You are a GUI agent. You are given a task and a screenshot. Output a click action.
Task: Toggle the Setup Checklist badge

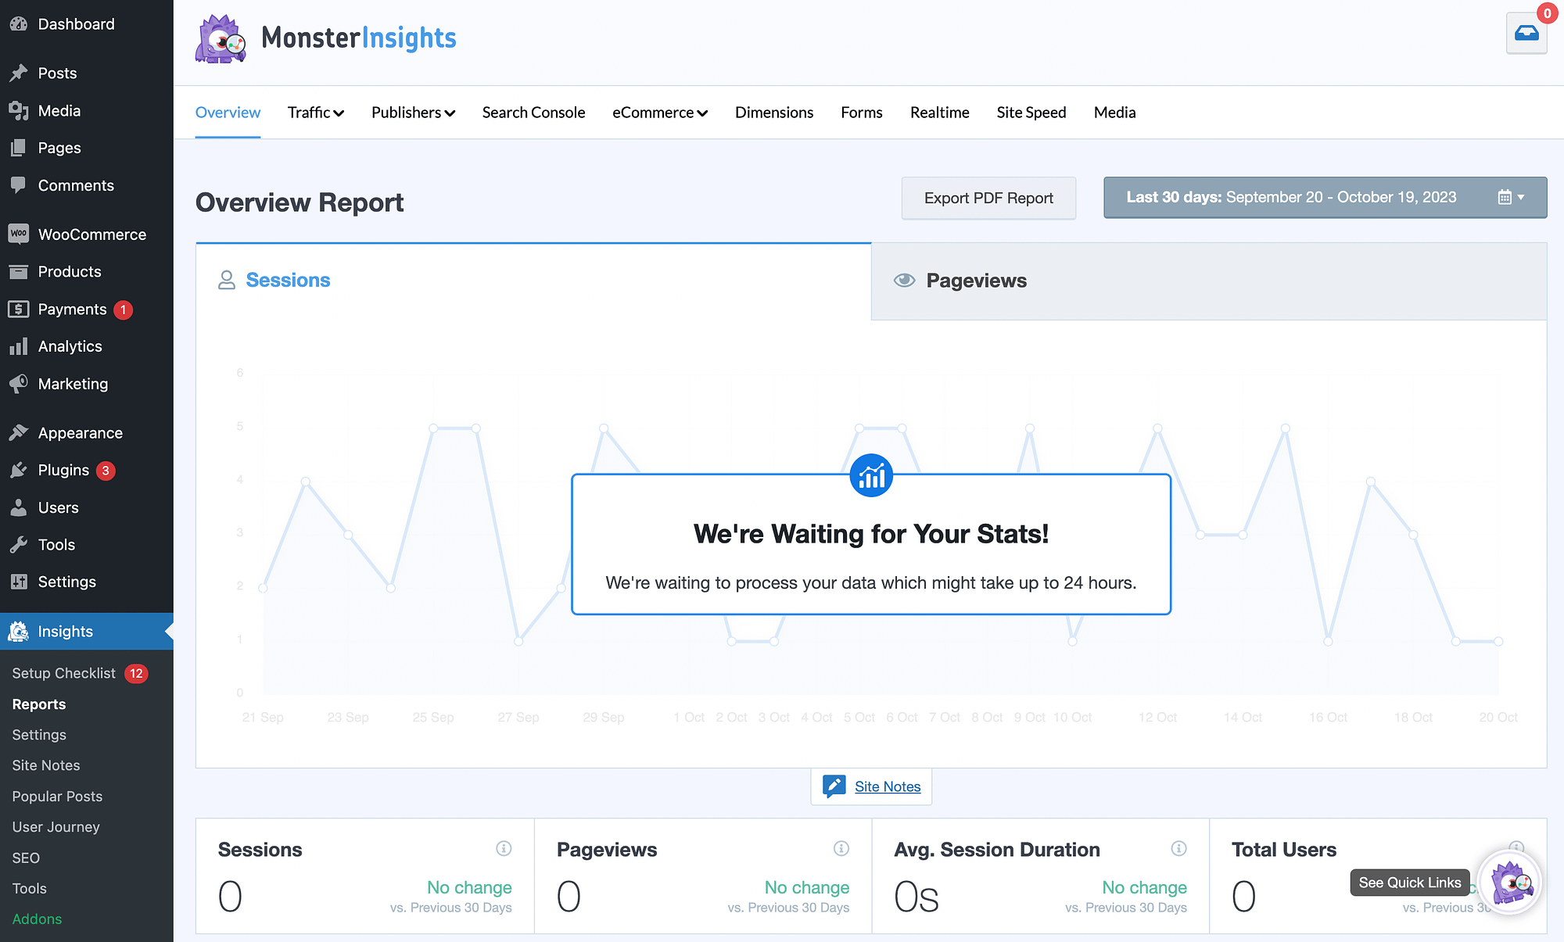134,673
